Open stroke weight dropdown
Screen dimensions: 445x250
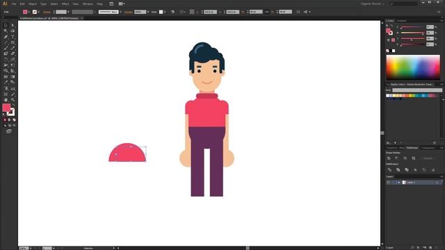coord(68,12)
